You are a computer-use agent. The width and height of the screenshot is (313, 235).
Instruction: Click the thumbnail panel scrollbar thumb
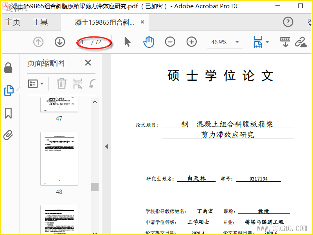point(95,187)
